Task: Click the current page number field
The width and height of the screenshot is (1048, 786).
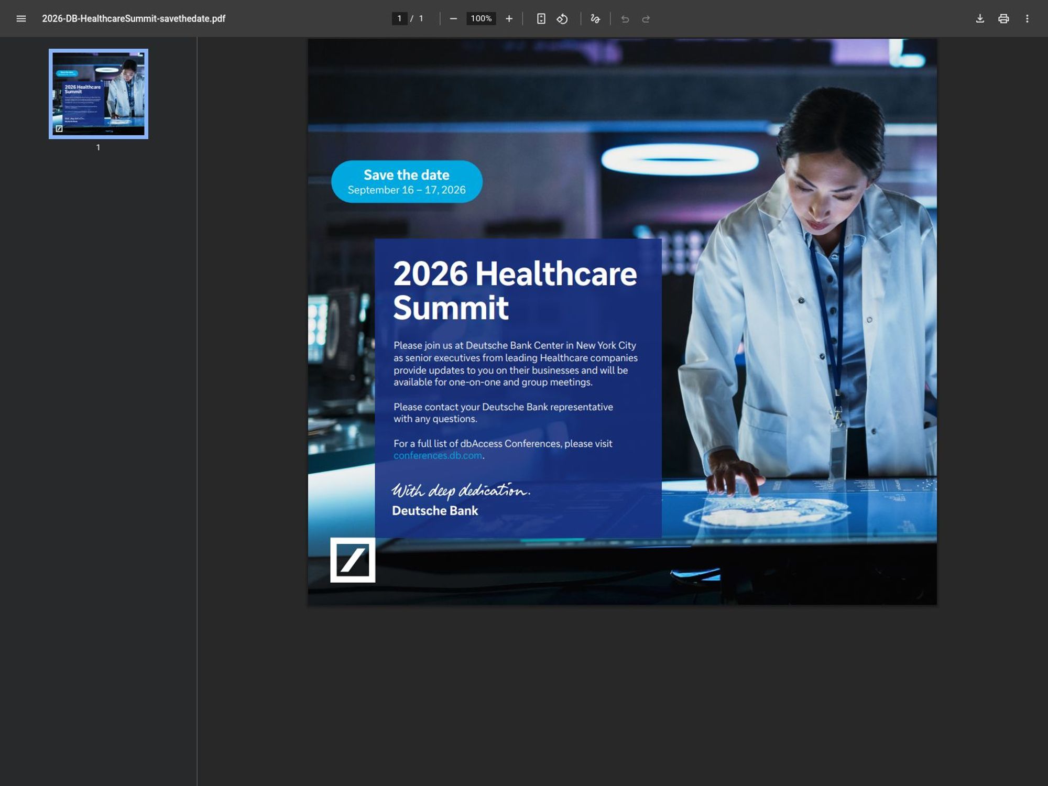Action: pyautogui.click(x=399, y=18)
